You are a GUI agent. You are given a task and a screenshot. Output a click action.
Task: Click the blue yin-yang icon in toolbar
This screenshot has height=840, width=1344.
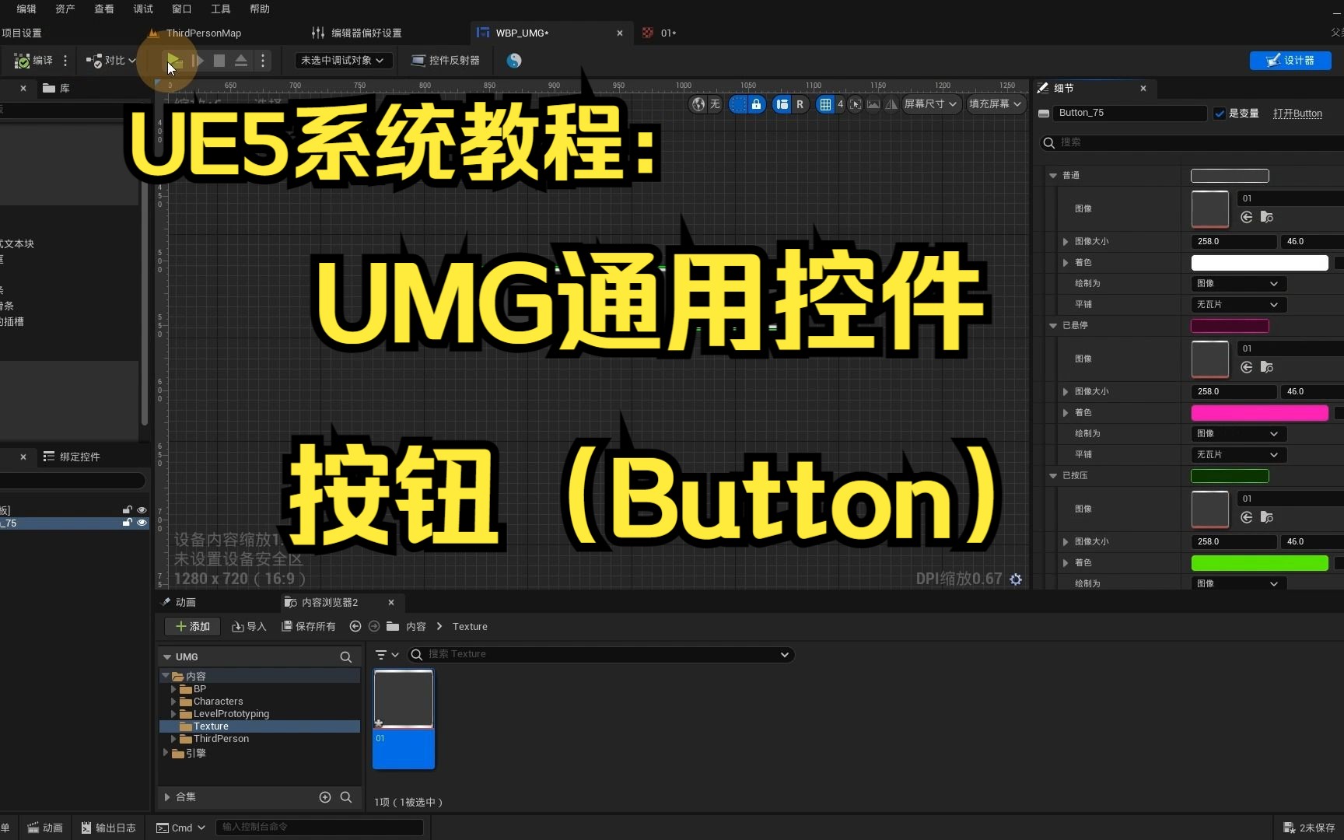click(x=514, y=61)
